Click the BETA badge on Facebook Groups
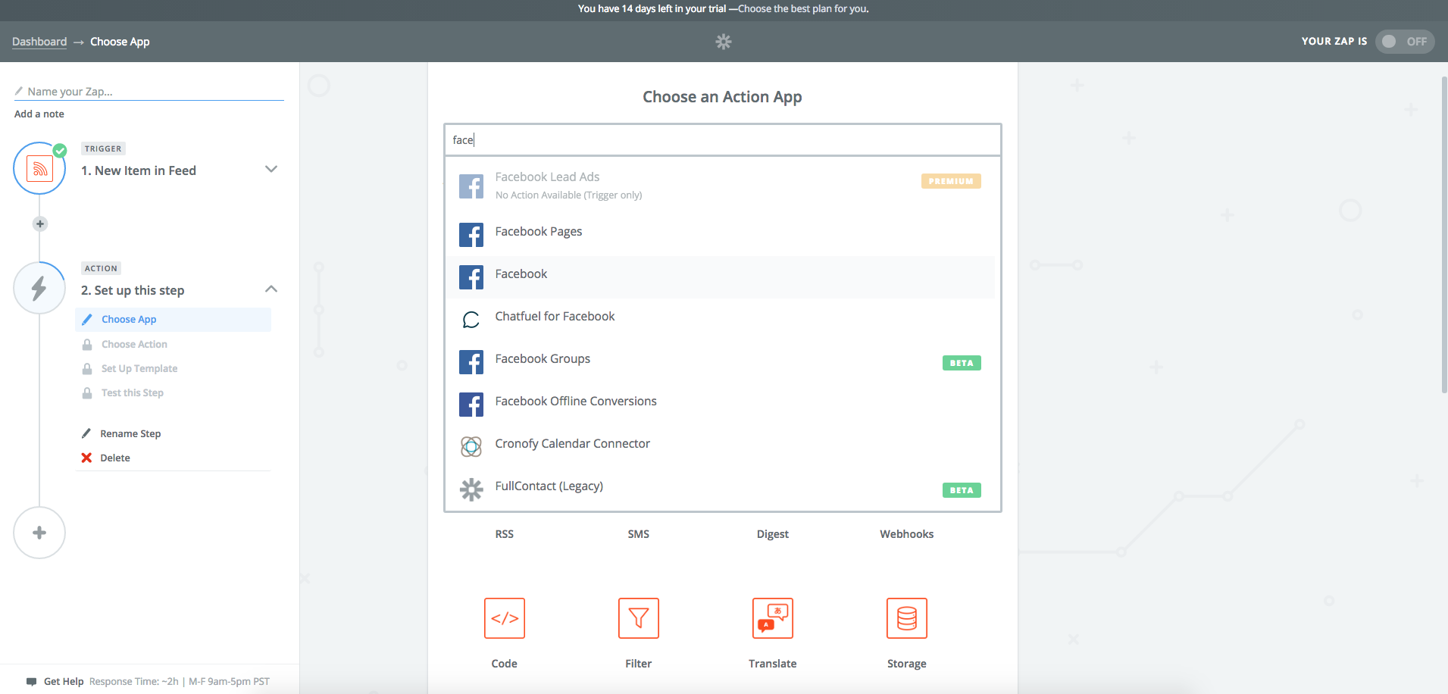This screenshot has height=694, width=1448. (962, 363)
